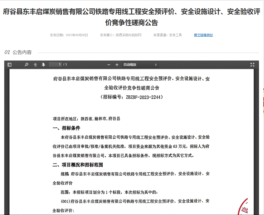The width and height of the screenshot is (264, 215).
Task: Zoom out with the minus button
Action: 109,65
